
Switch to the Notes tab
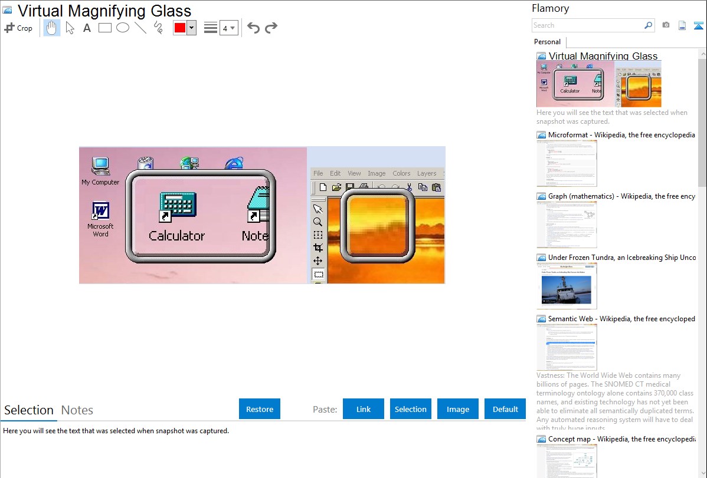77,410
